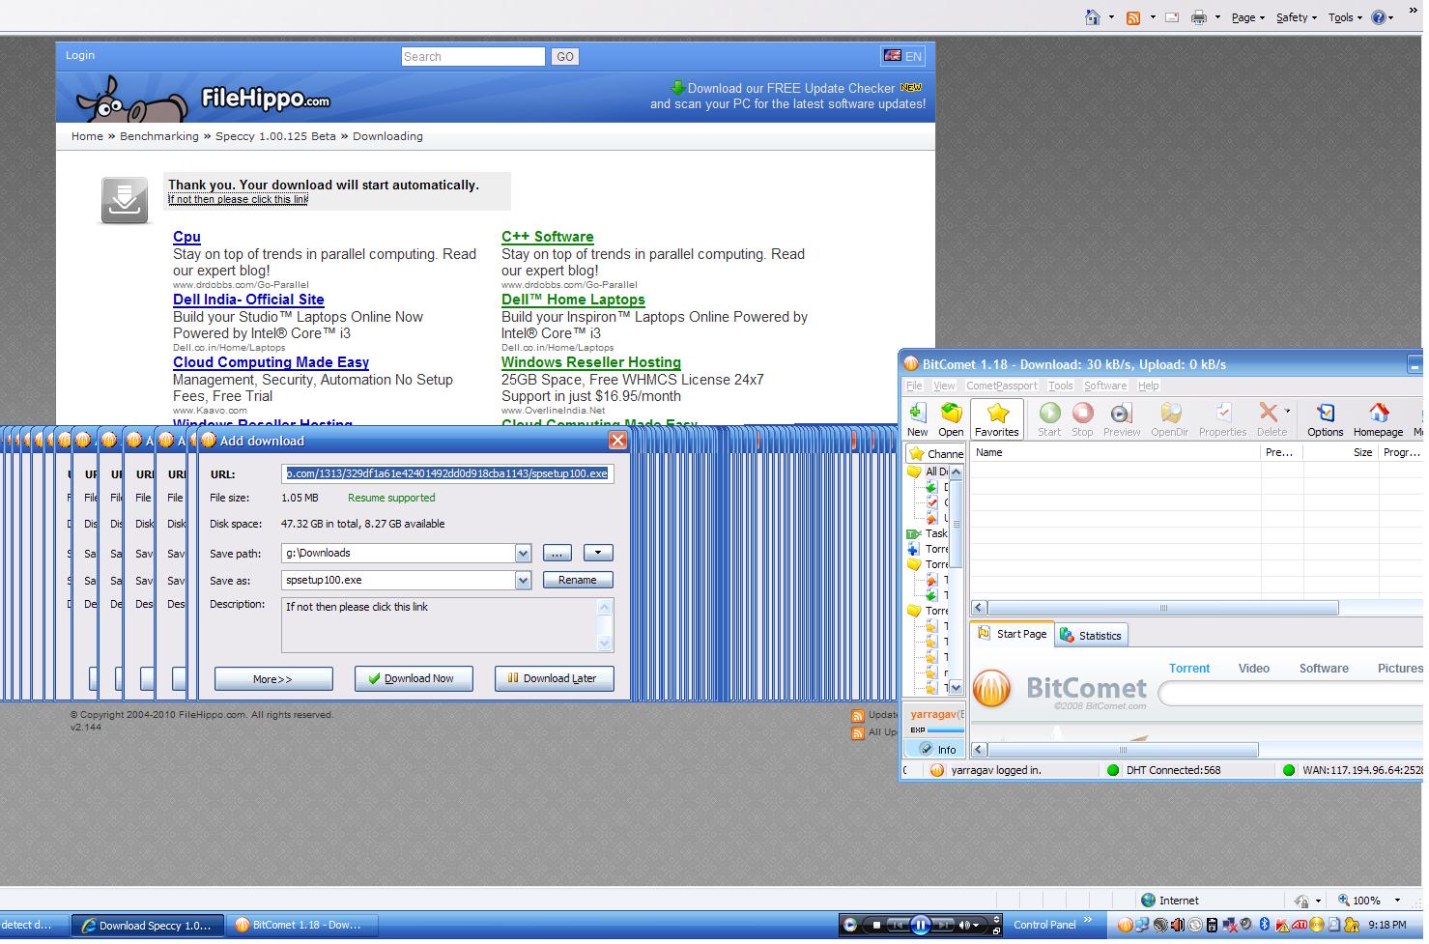This screenshot has width=1429, height=944.
Task: Open the Dell India- Official Site link
Action: click(x=248, y=300)
